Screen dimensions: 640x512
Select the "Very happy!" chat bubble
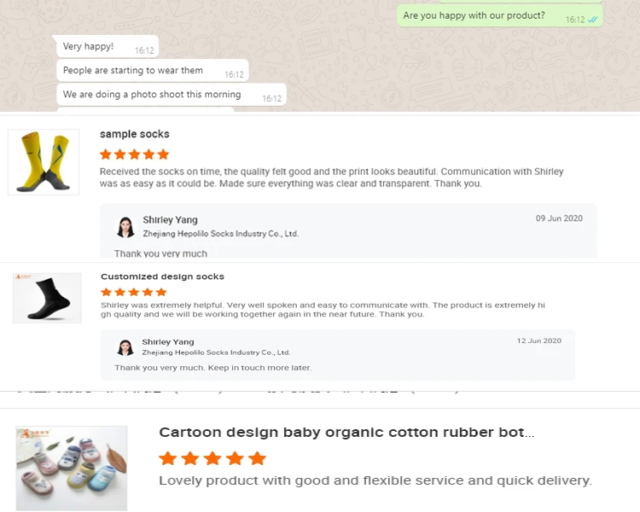pyautogui.click(x=88, y=47)
